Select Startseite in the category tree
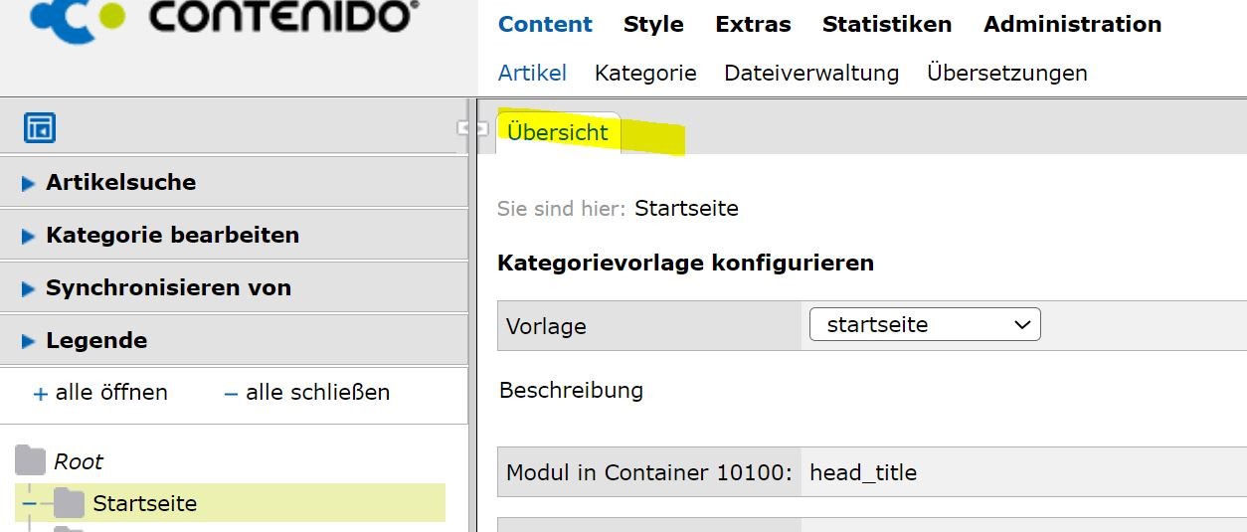Image resolution: width=1247 pixels, height=532 pixels. coord(145,504)
